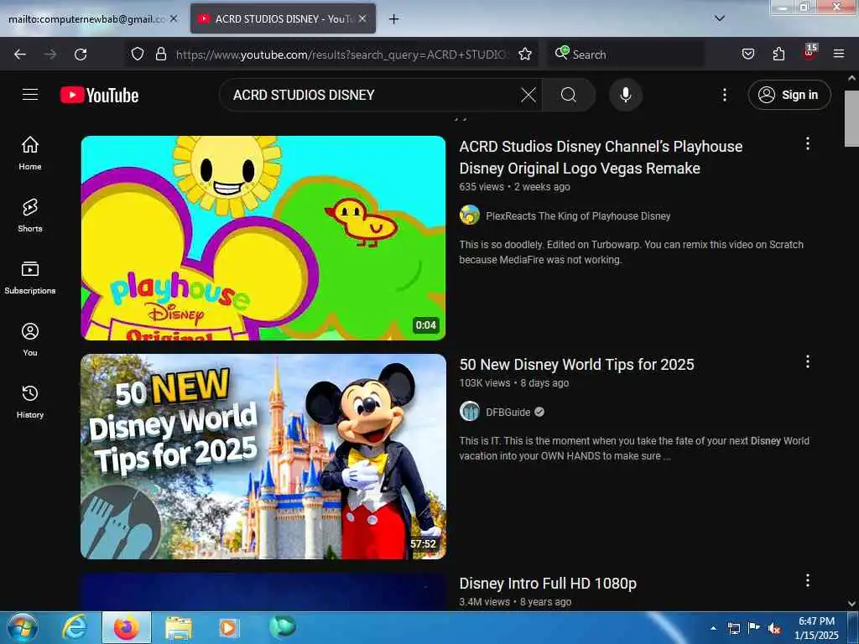Click the Action Center flag icon

(754, 627)
